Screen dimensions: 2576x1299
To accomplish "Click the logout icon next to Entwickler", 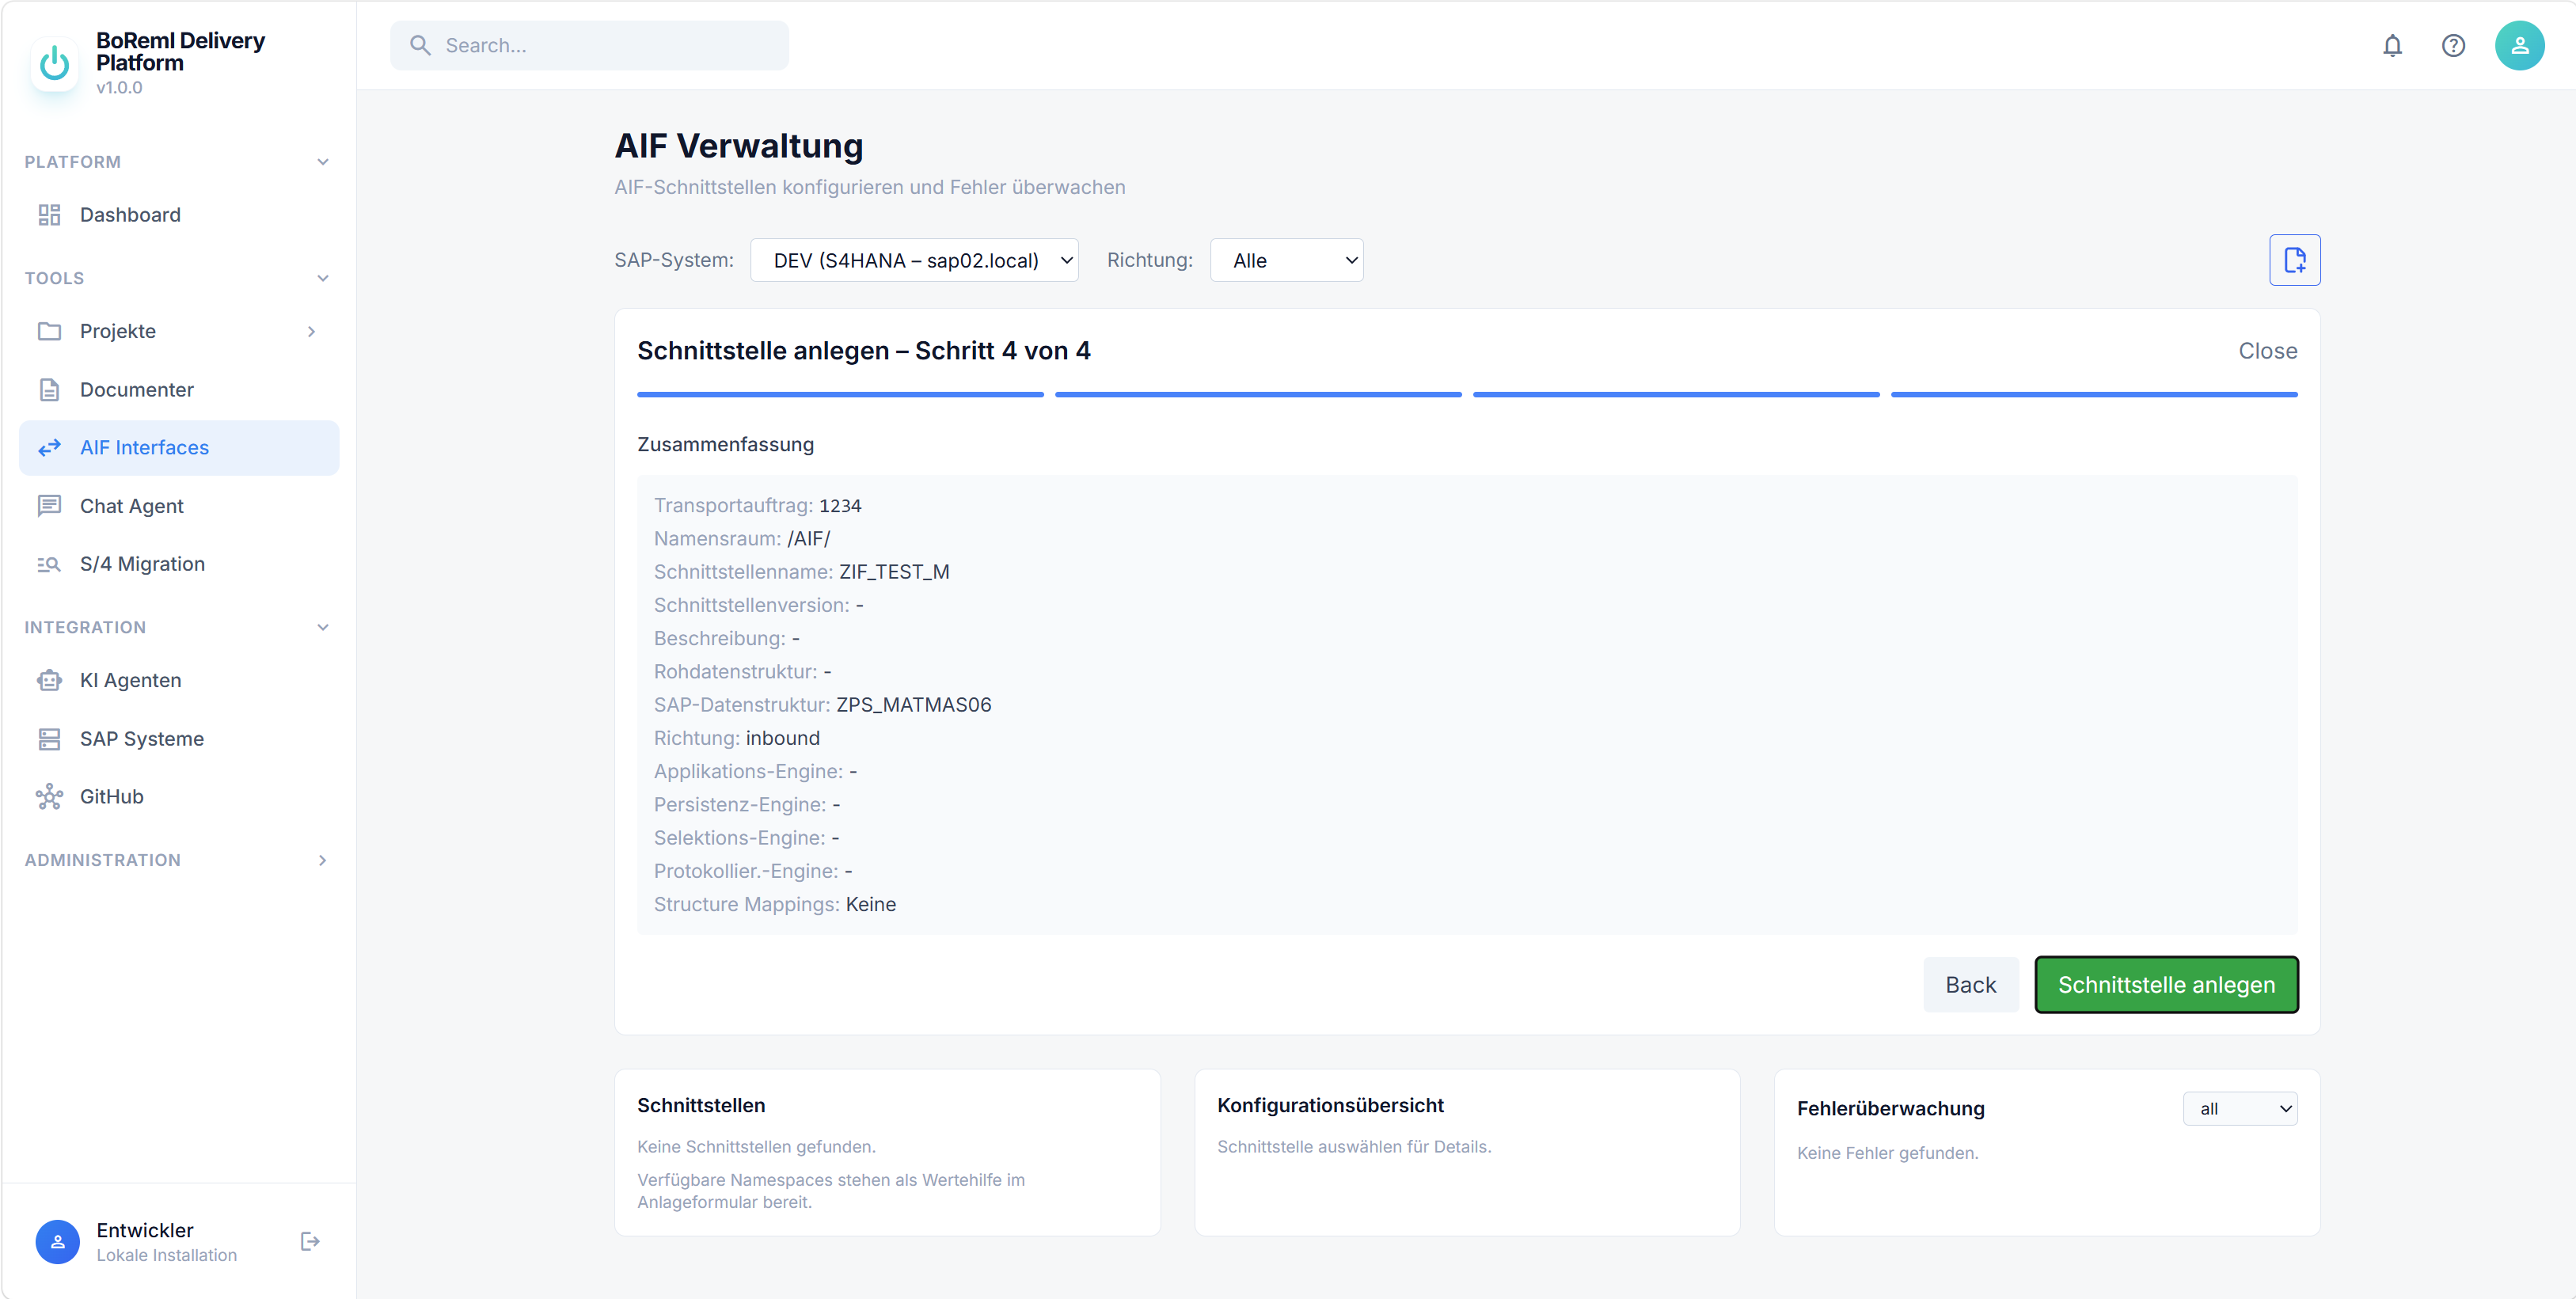I will pyautogui.click(x=310, y=1241).
